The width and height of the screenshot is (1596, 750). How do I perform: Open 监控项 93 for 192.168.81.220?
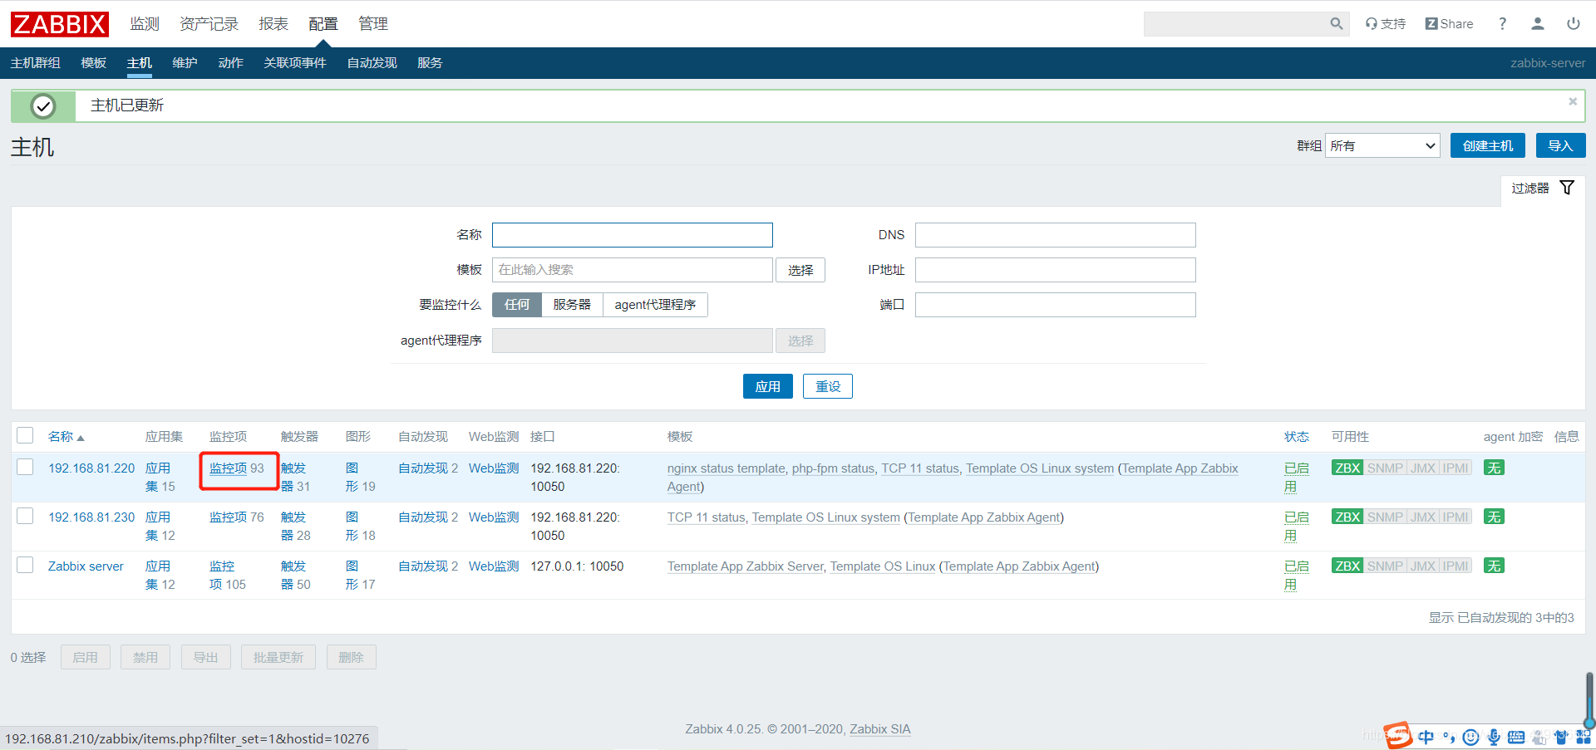click(237, 468)
